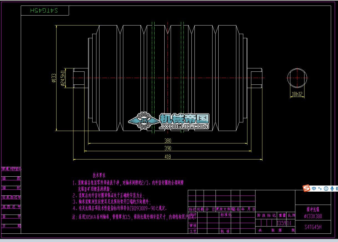Click the 审核 row label in the title block
Screen dimensions: 338x242
193,225
